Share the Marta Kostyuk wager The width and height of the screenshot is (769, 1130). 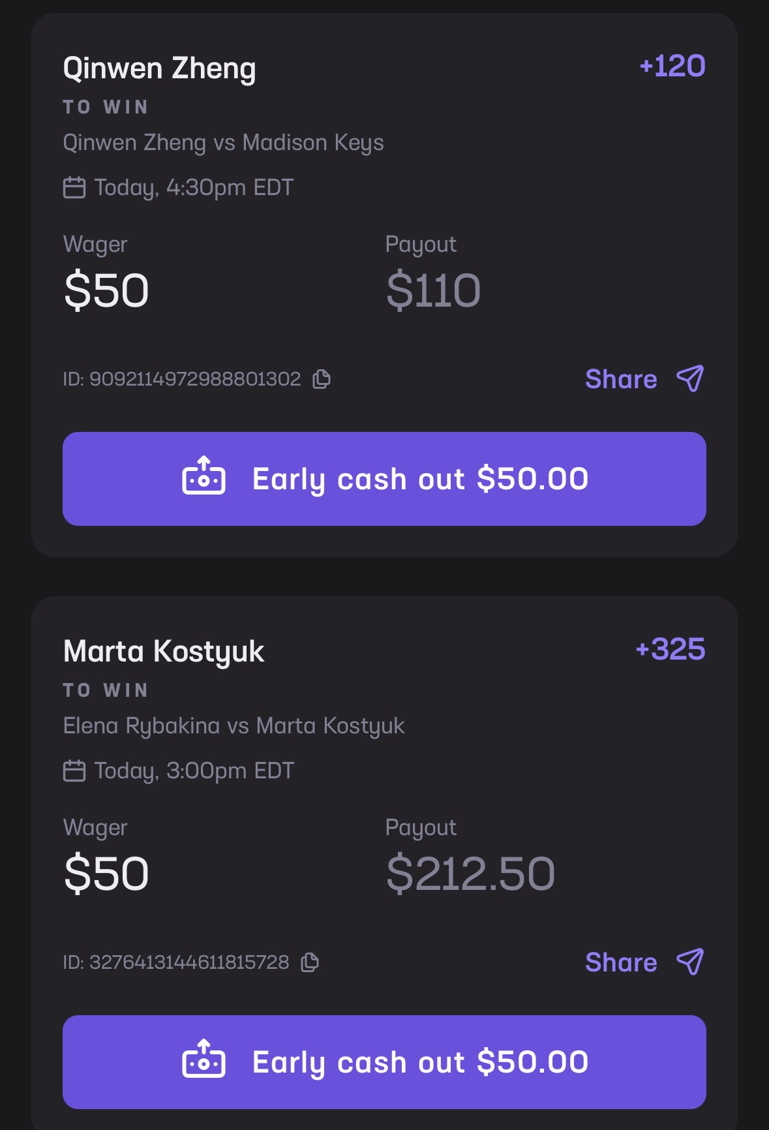pyautogui.click(x=621, y=962)
